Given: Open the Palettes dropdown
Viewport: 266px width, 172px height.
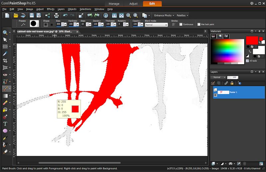Looking at the screenshot, I should 182,15.
